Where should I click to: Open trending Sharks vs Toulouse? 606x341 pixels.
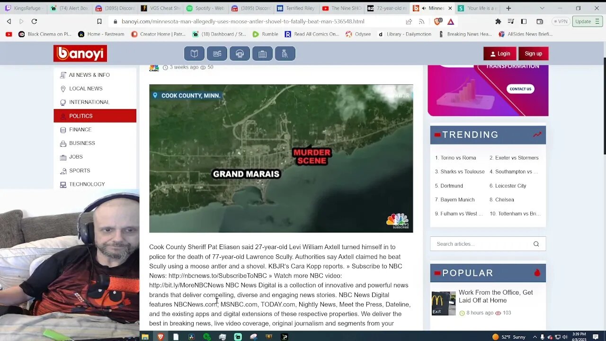point(460,171)
